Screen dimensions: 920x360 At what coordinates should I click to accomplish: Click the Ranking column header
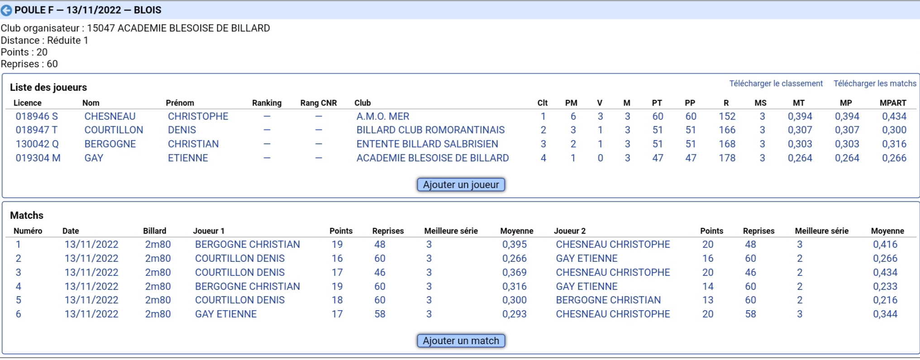point(267,103)
